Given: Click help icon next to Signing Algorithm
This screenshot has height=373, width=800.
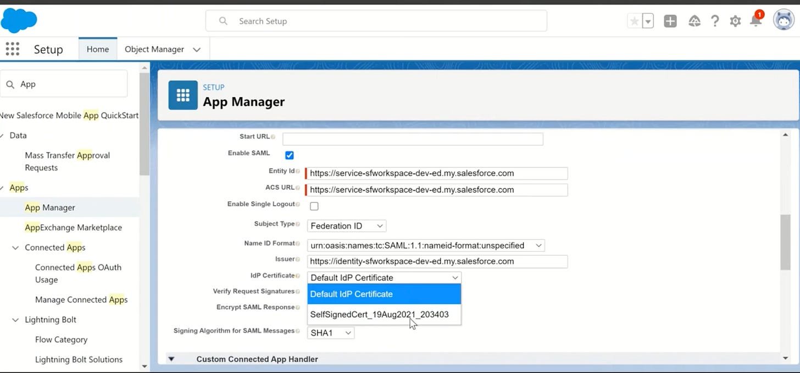Looking at the screenshot, I should (298, 331).
